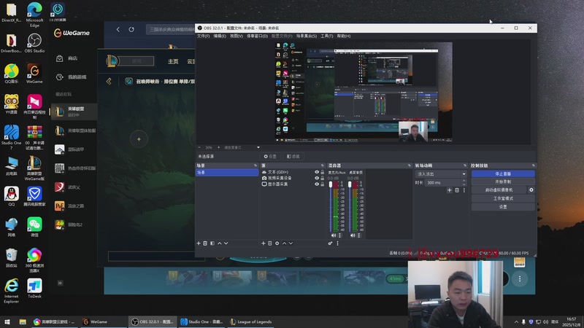Open 桌面音频 channel three-dot options
584x328 pixels.
pos(359,235)
